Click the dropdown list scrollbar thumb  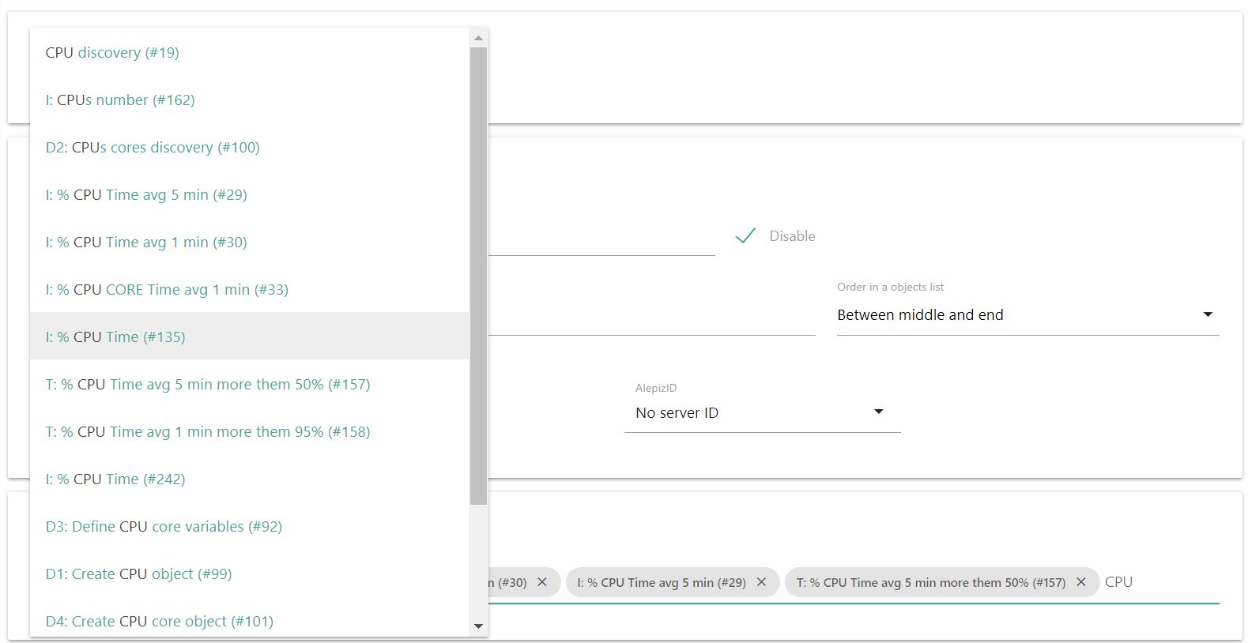coord(478,276)
